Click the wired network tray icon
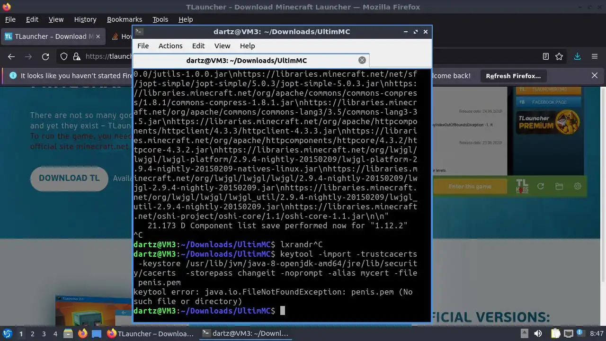The height and width of the screenshot is (341, 606). 569,333
